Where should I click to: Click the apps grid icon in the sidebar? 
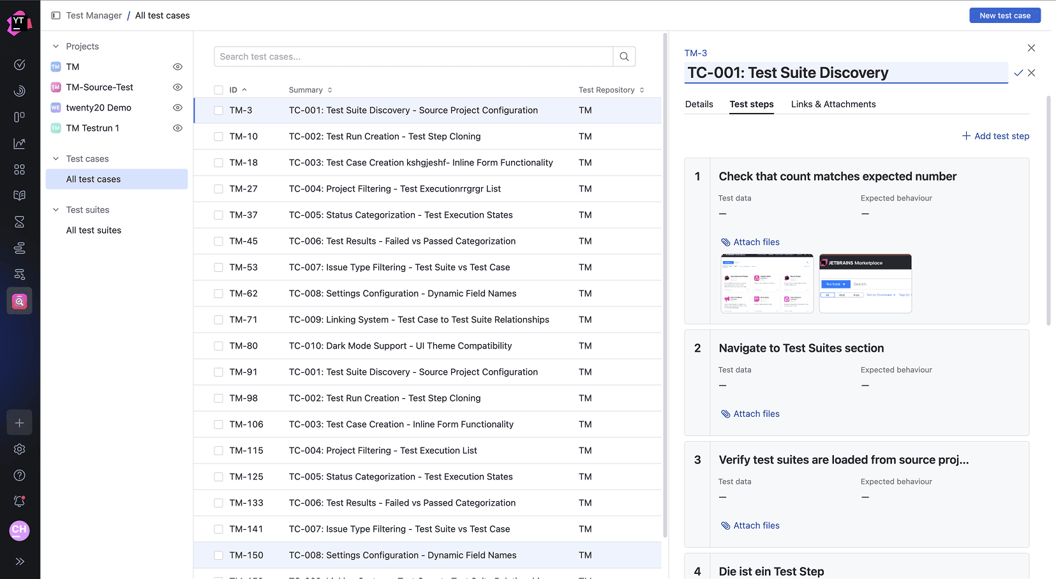coord(19,169)
